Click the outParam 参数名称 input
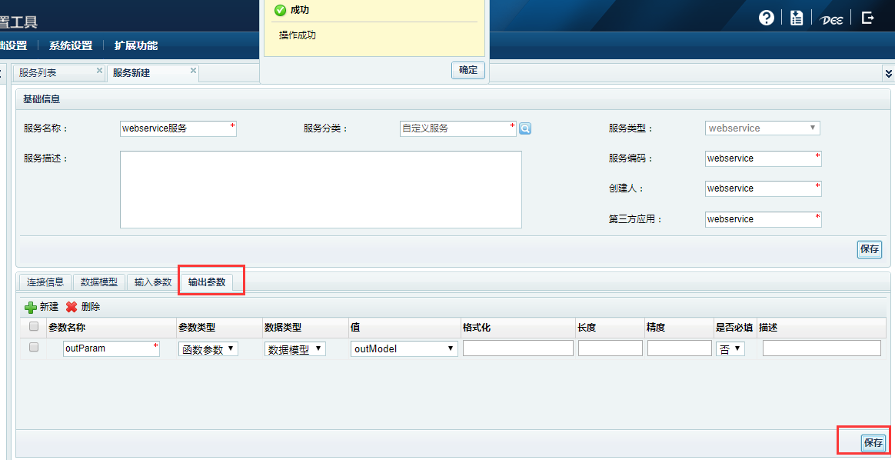 point(111,348)
